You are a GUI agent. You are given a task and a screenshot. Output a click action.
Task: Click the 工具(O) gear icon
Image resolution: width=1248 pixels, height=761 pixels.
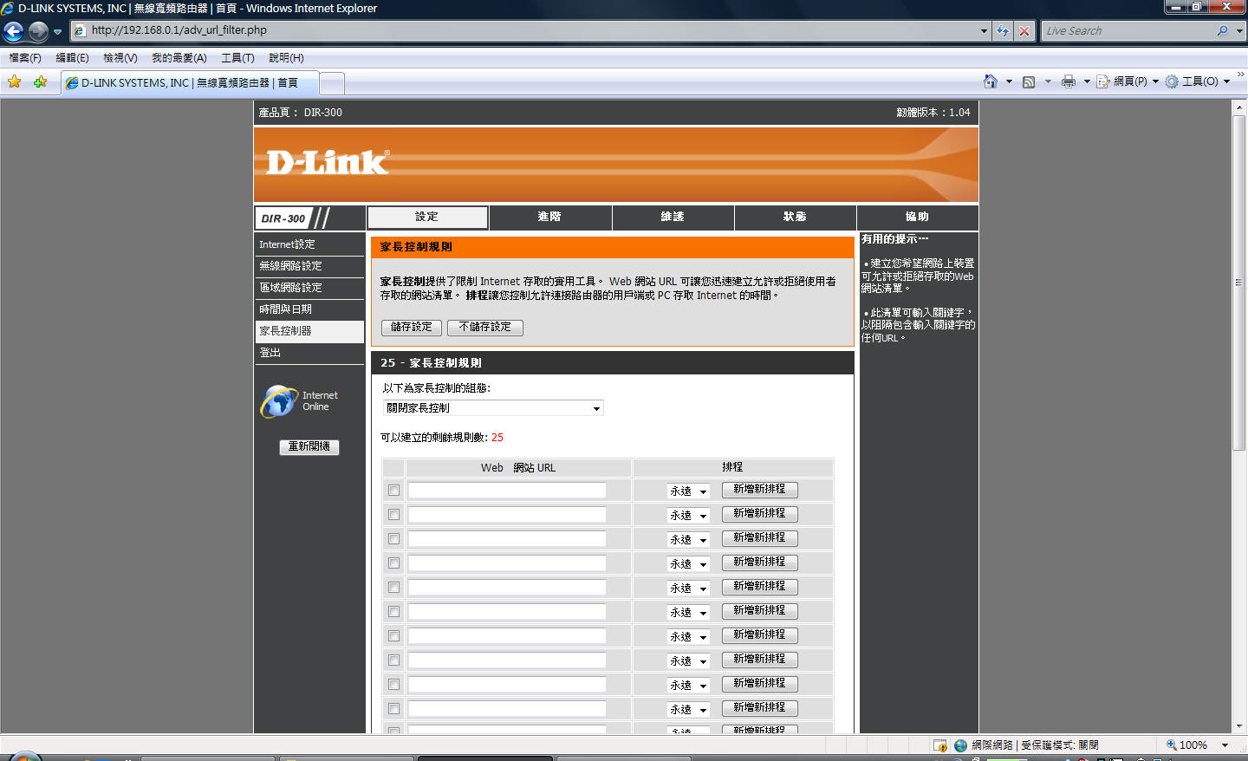(x=1172, y=81)
